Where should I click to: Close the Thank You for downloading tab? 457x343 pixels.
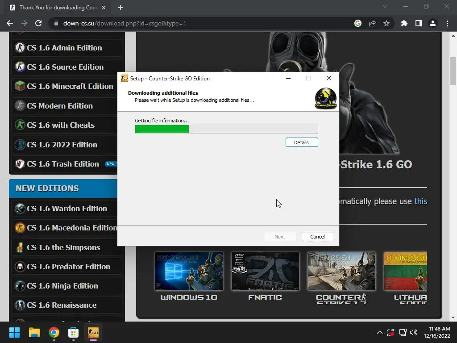pyautogui.click(x=104, y=8)
